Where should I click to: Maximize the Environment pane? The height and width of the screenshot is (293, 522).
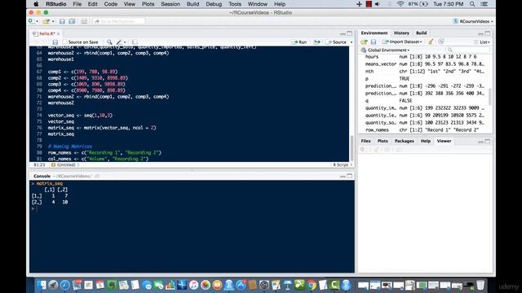[488, 33]
